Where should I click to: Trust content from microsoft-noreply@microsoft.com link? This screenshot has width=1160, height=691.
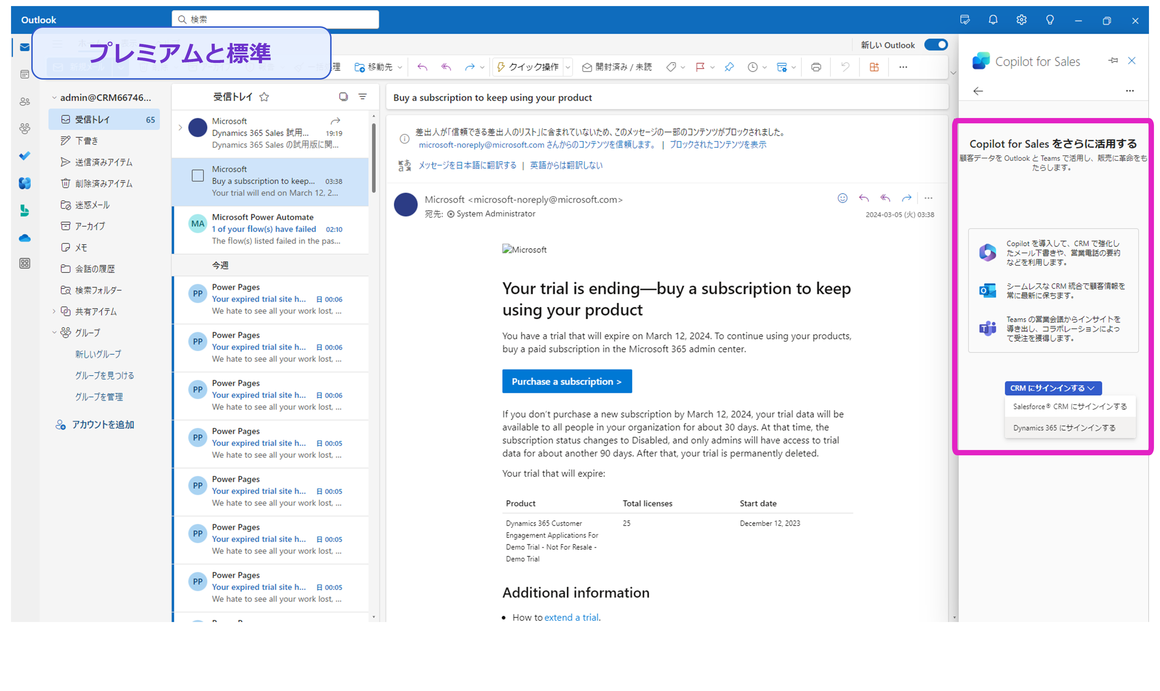(537, 145)
